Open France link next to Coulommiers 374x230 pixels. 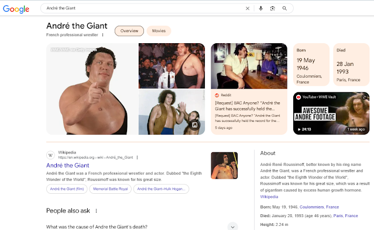point(332,207)
